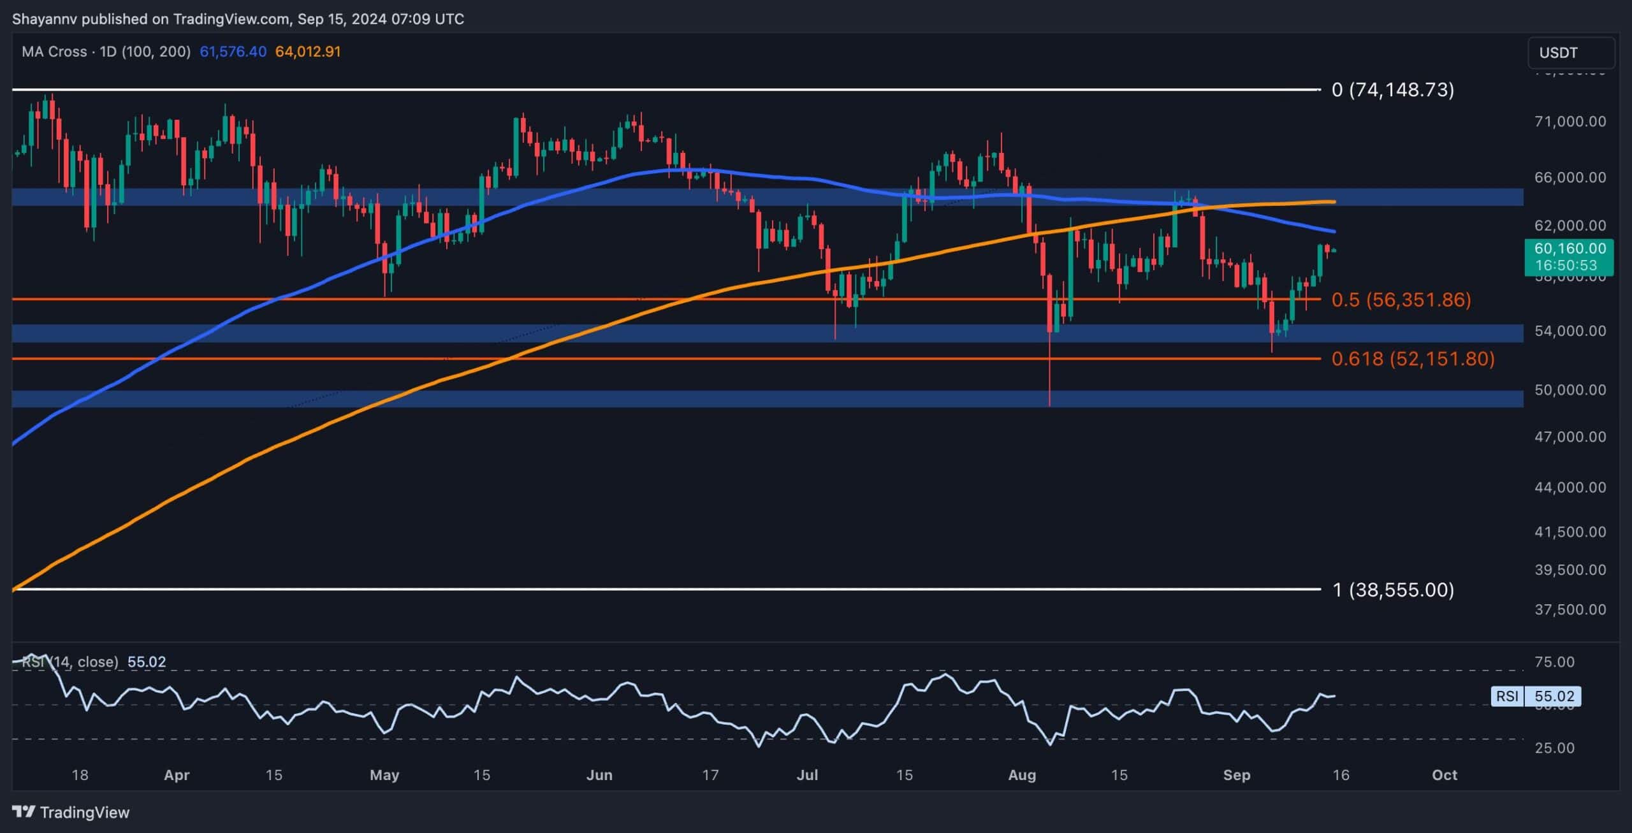Click the 71,000.00 price axis label
The width and height of the screenshot is (1632, 833).
tap(1570, 121)
